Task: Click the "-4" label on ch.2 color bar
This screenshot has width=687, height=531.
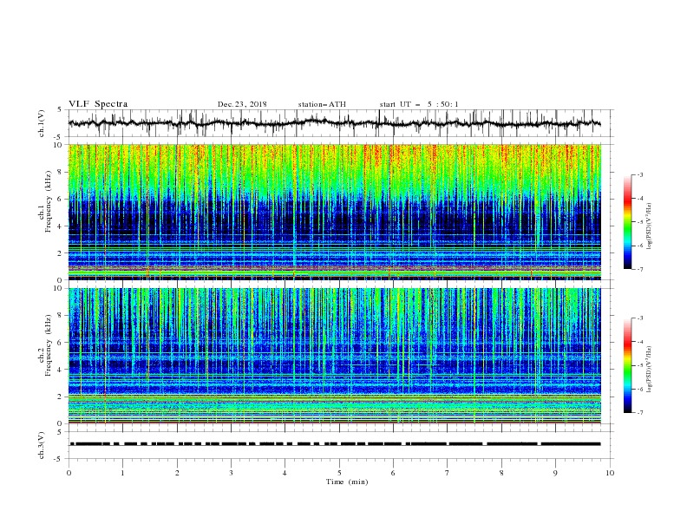Action: (x=640, y=342)
